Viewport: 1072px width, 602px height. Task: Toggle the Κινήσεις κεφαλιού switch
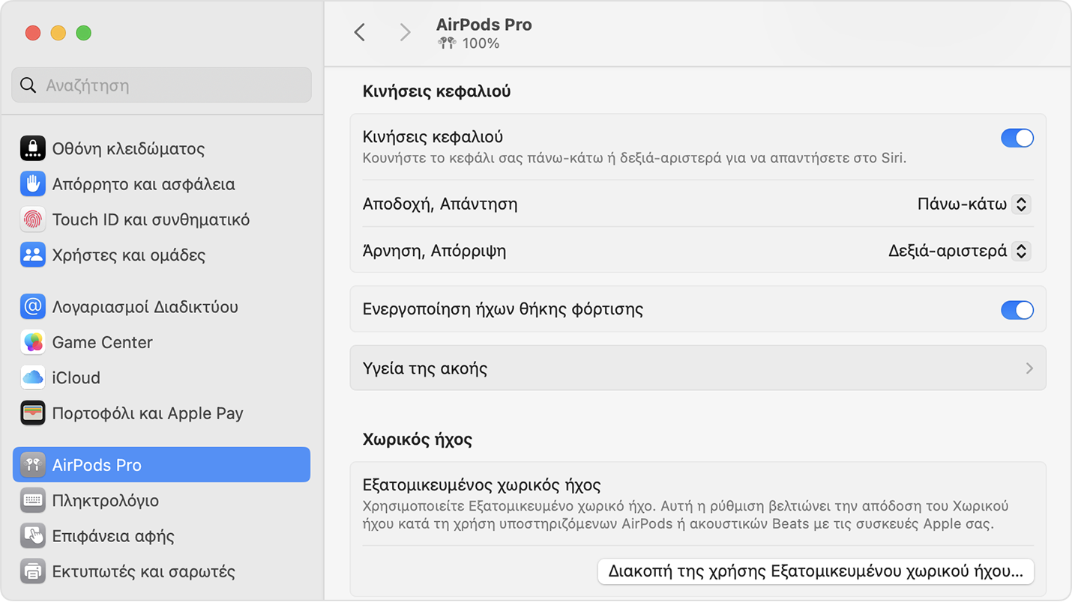1017,138
